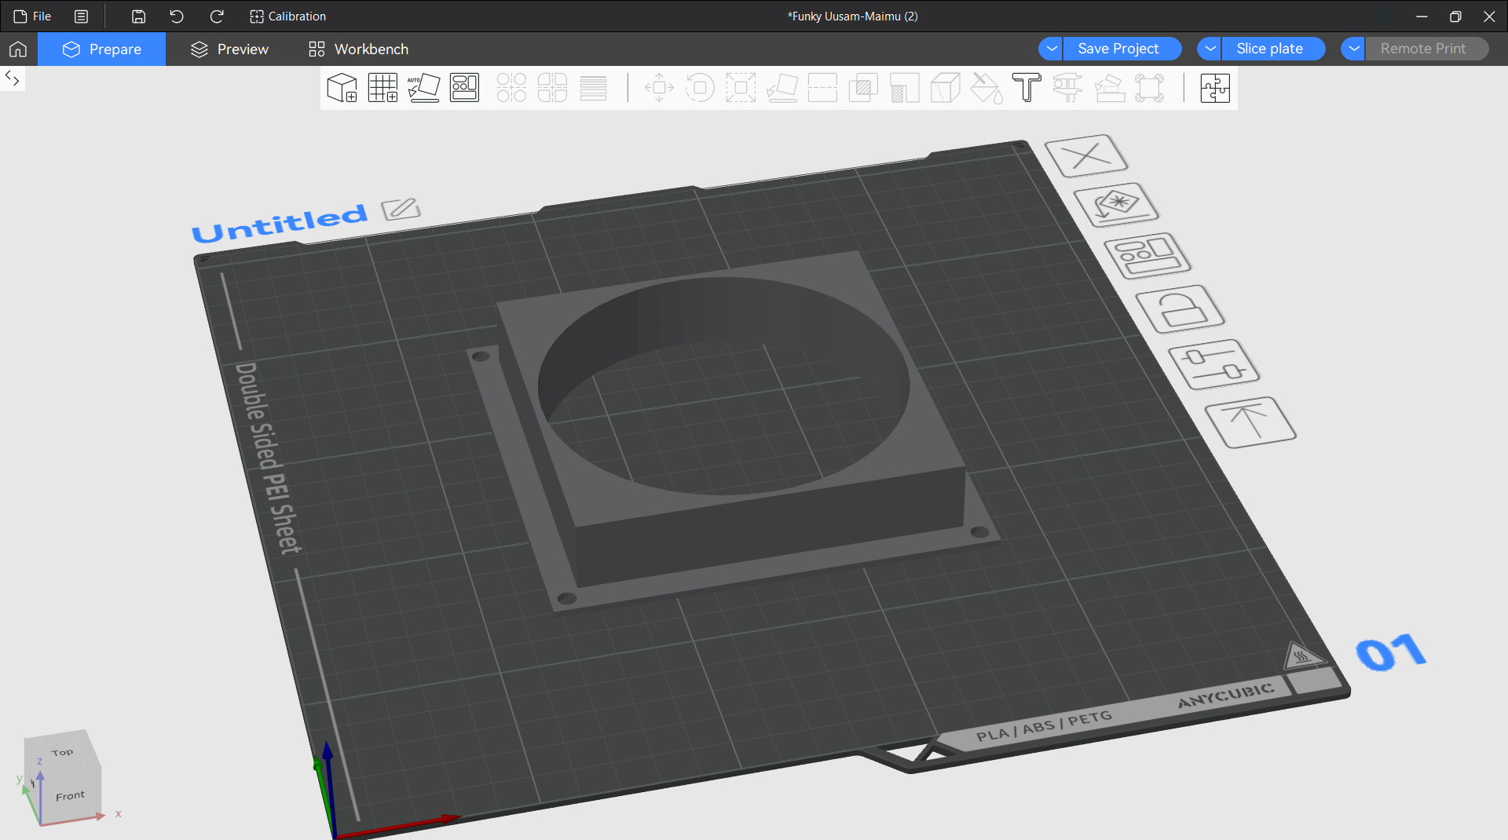Screen dimensions: 1508x840
Task: Select the Color painting bucket tool
Action: [x=986, y=88]
